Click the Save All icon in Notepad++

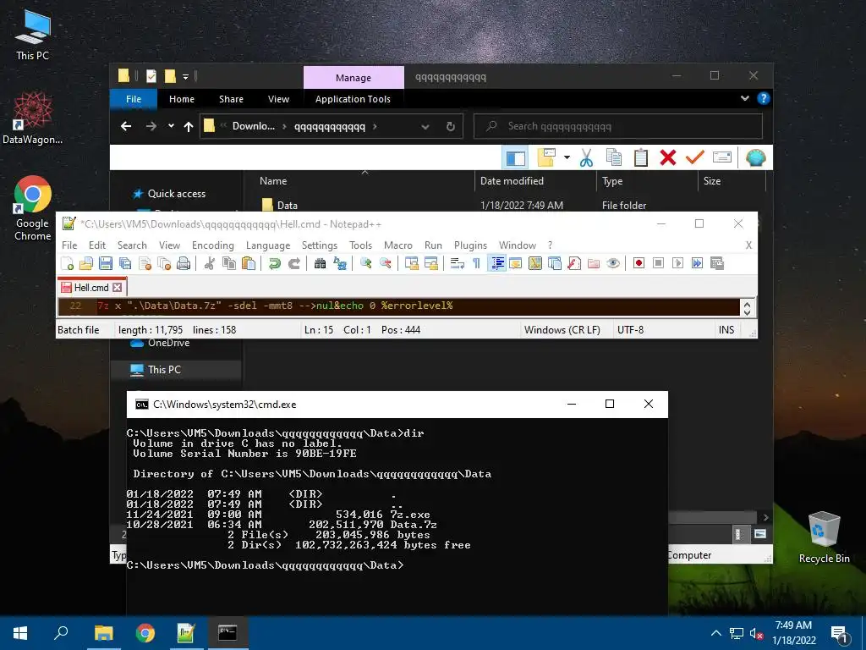point(125,264)
